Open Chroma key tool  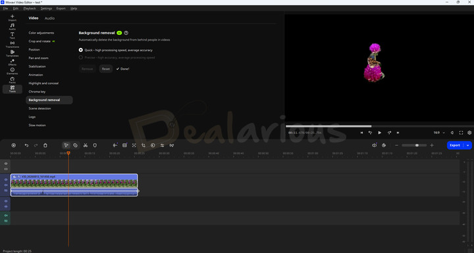(37, 91)
